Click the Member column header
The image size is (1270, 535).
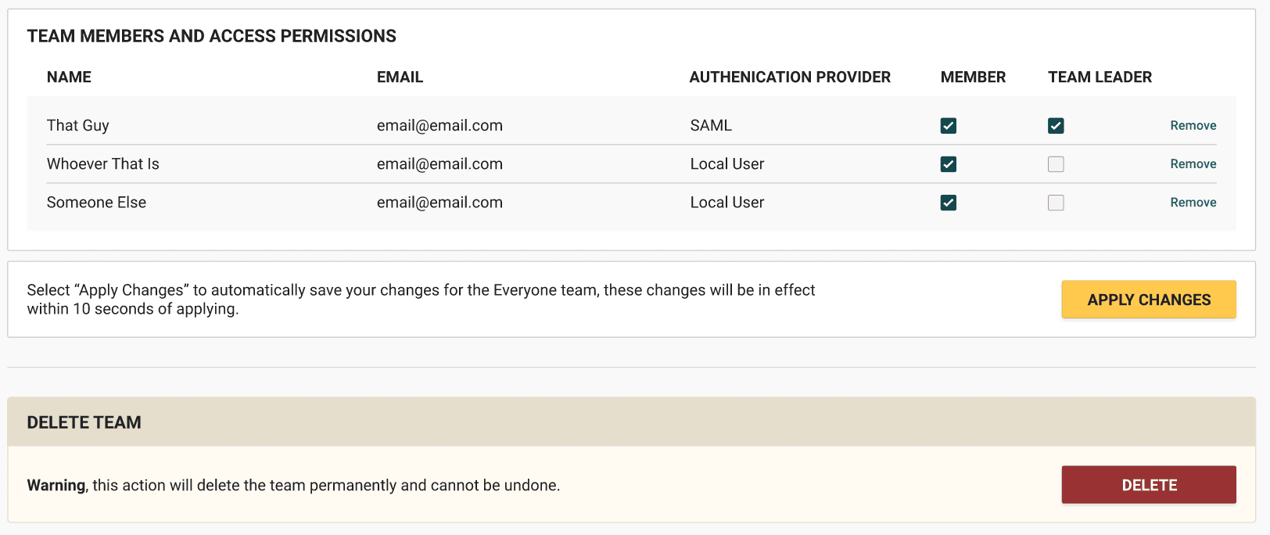pos(973,77)
